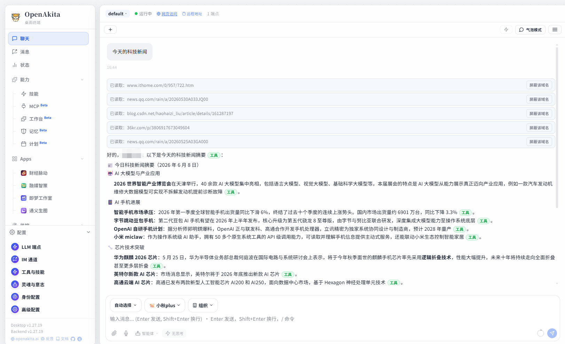Click 工具 tag after 高通云端 AI 芯片 line
Image resolution: width=565 pixels, height=344 pixels.
point(394,283)
